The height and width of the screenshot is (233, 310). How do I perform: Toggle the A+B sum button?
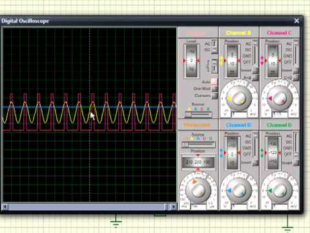point(255,77)
